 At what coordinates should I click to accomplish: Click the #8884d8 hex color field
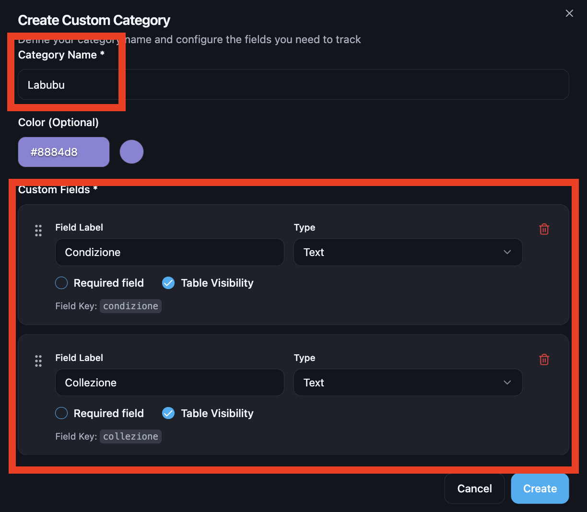coord(63,152)
